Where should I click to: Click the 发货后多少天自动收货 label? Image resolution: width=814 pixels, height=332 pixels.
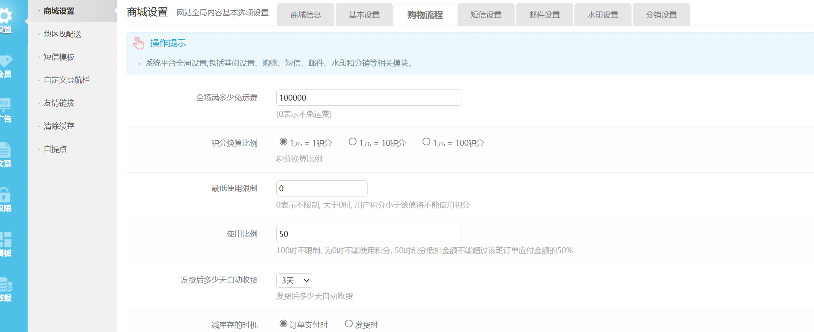pos(219,280)
